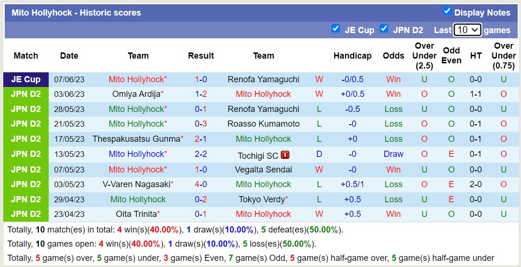Open the Omiya Ardija team link
This screenshot has height=267, width=521.
pos(136,94)
